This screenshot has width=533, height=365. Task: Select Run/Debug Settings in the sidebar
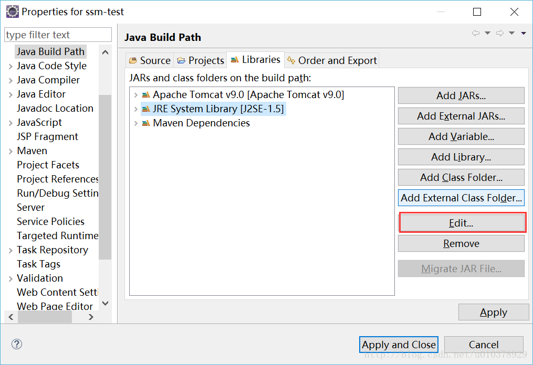click(x=57, y=193)
